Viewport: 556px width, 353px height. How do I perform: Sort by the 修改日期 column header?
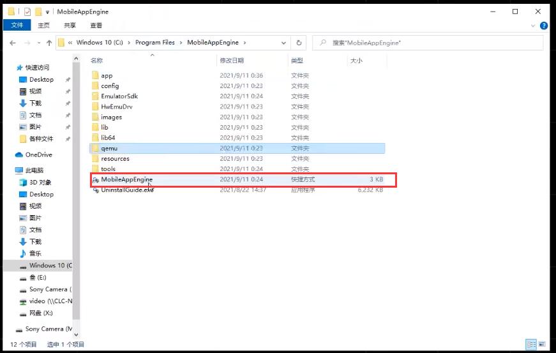click(232, 61)
